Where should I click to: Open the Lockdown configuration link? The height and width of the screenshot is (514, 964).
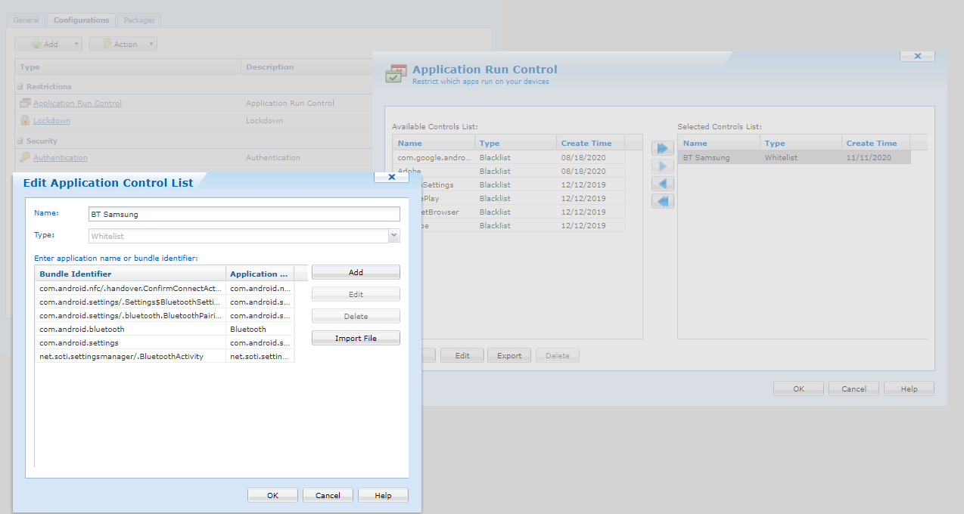[51, 121]
